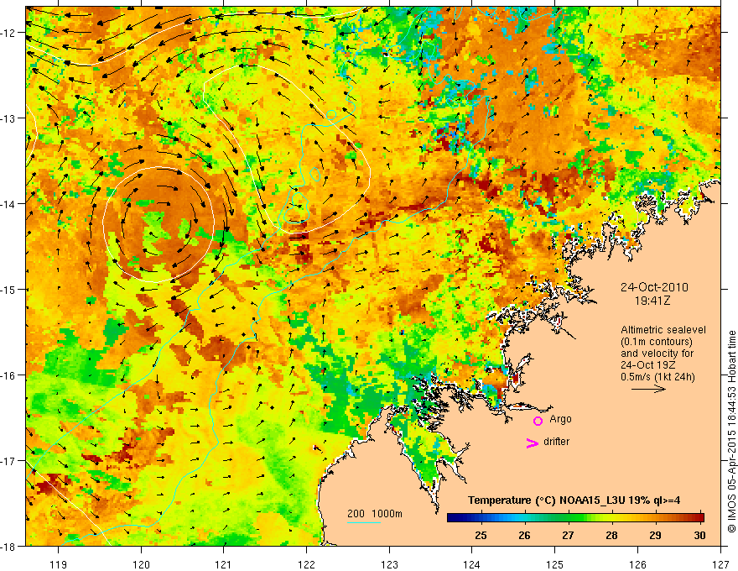Click the 0.5m/s velocity scale arrow
The width and height of the screenshot is (738, 571).
coord(648,389)
